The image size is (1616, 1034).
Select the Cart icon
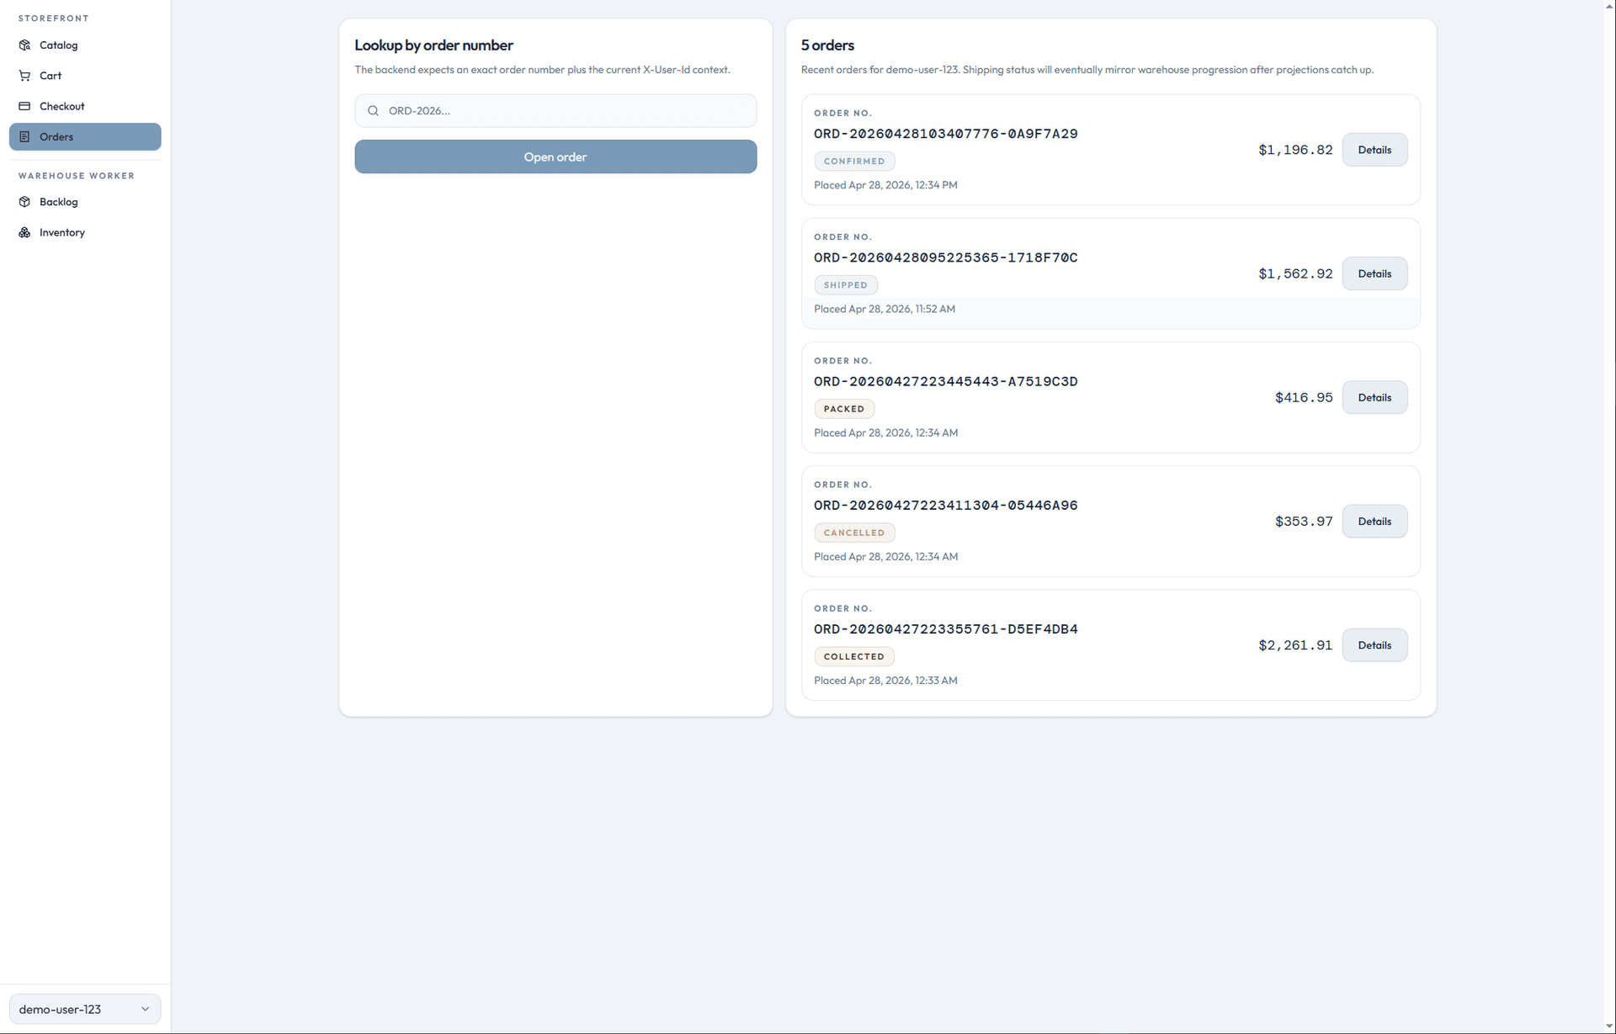pyautogui.click(x=24, y=76)
